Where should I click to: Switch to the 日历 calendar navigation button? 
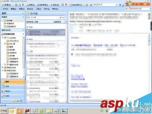[13, 86]
